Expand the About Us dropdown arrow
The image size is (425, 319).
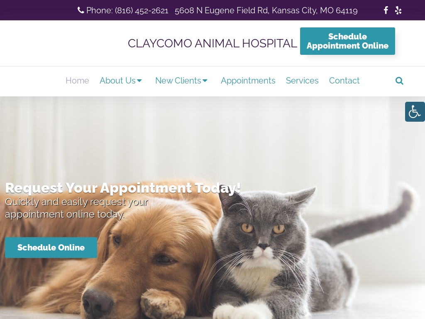pyautogui.click(x=139, y=81)
